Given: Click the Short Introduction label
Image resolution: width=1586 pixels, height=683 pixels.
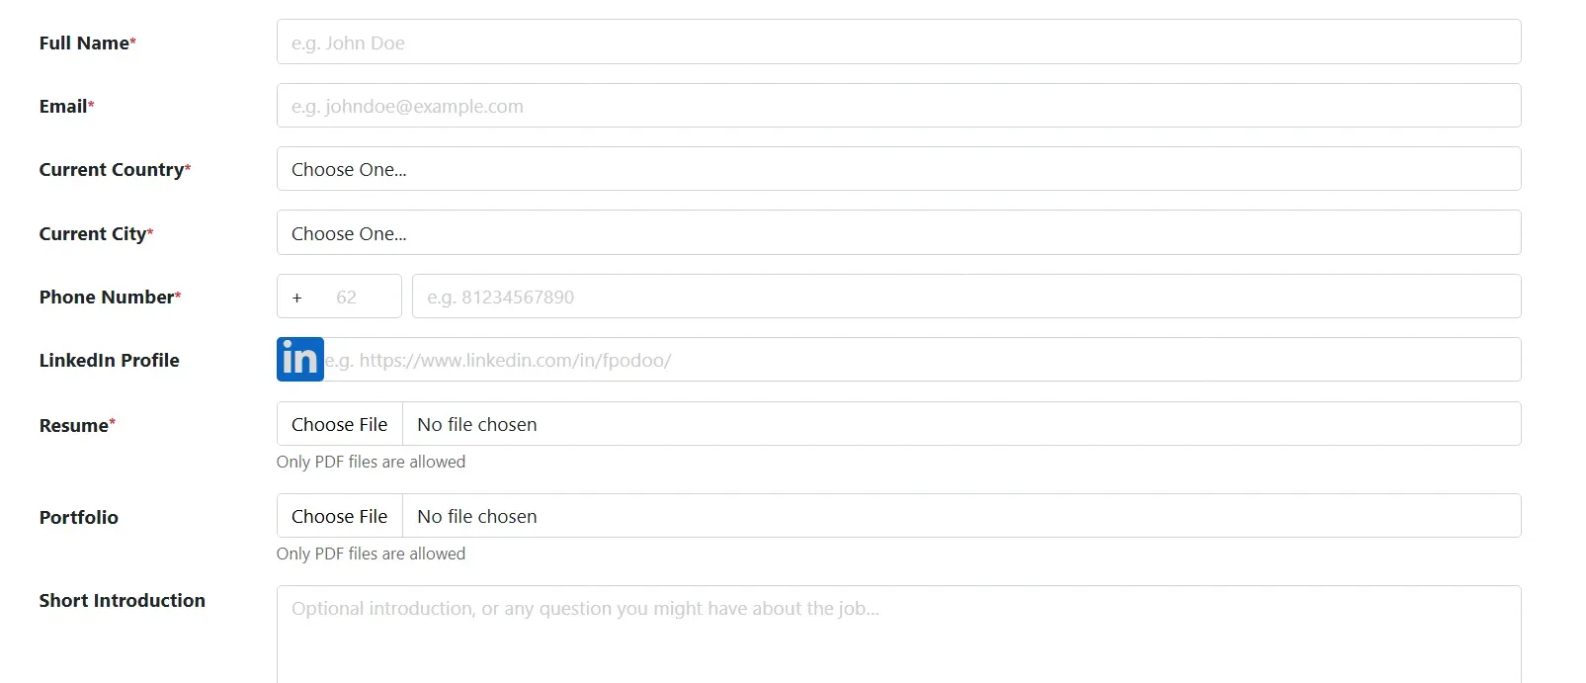Looking at the screenshot, I should tap(123, 601).
